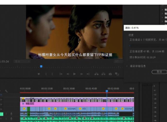This screenshot has width=167, height=122.
Task: Click the Play button in program monitor
Action: click(x=75, y=74)
